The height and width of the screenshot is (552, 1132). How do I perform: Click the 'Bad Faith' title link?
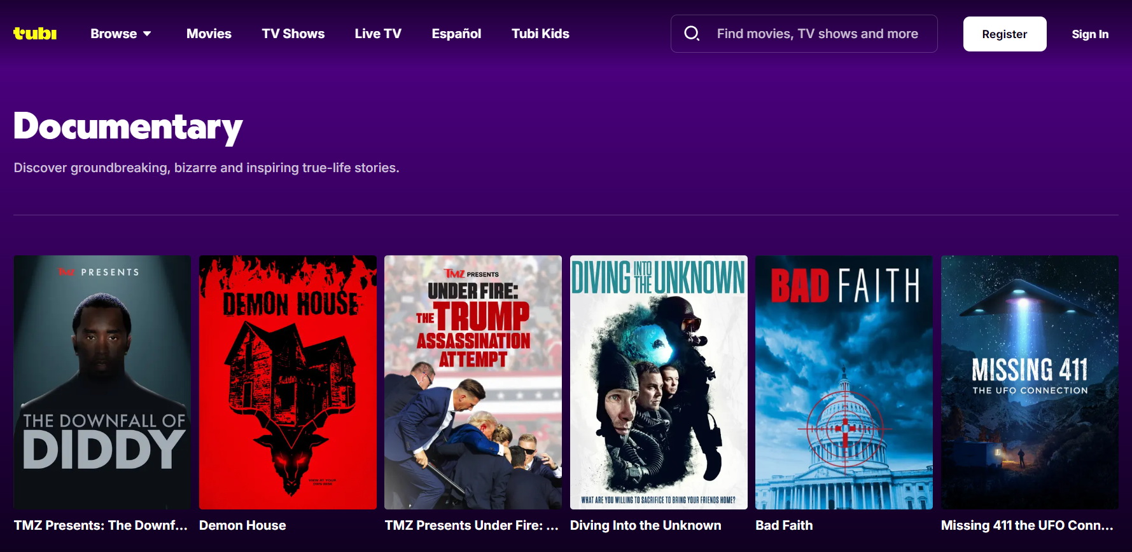click(x=784, y=525)
